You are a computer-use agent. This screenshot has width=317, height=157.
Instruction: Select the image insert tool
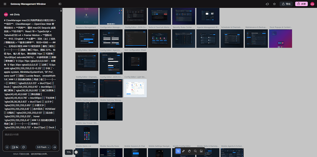[201, 151]
